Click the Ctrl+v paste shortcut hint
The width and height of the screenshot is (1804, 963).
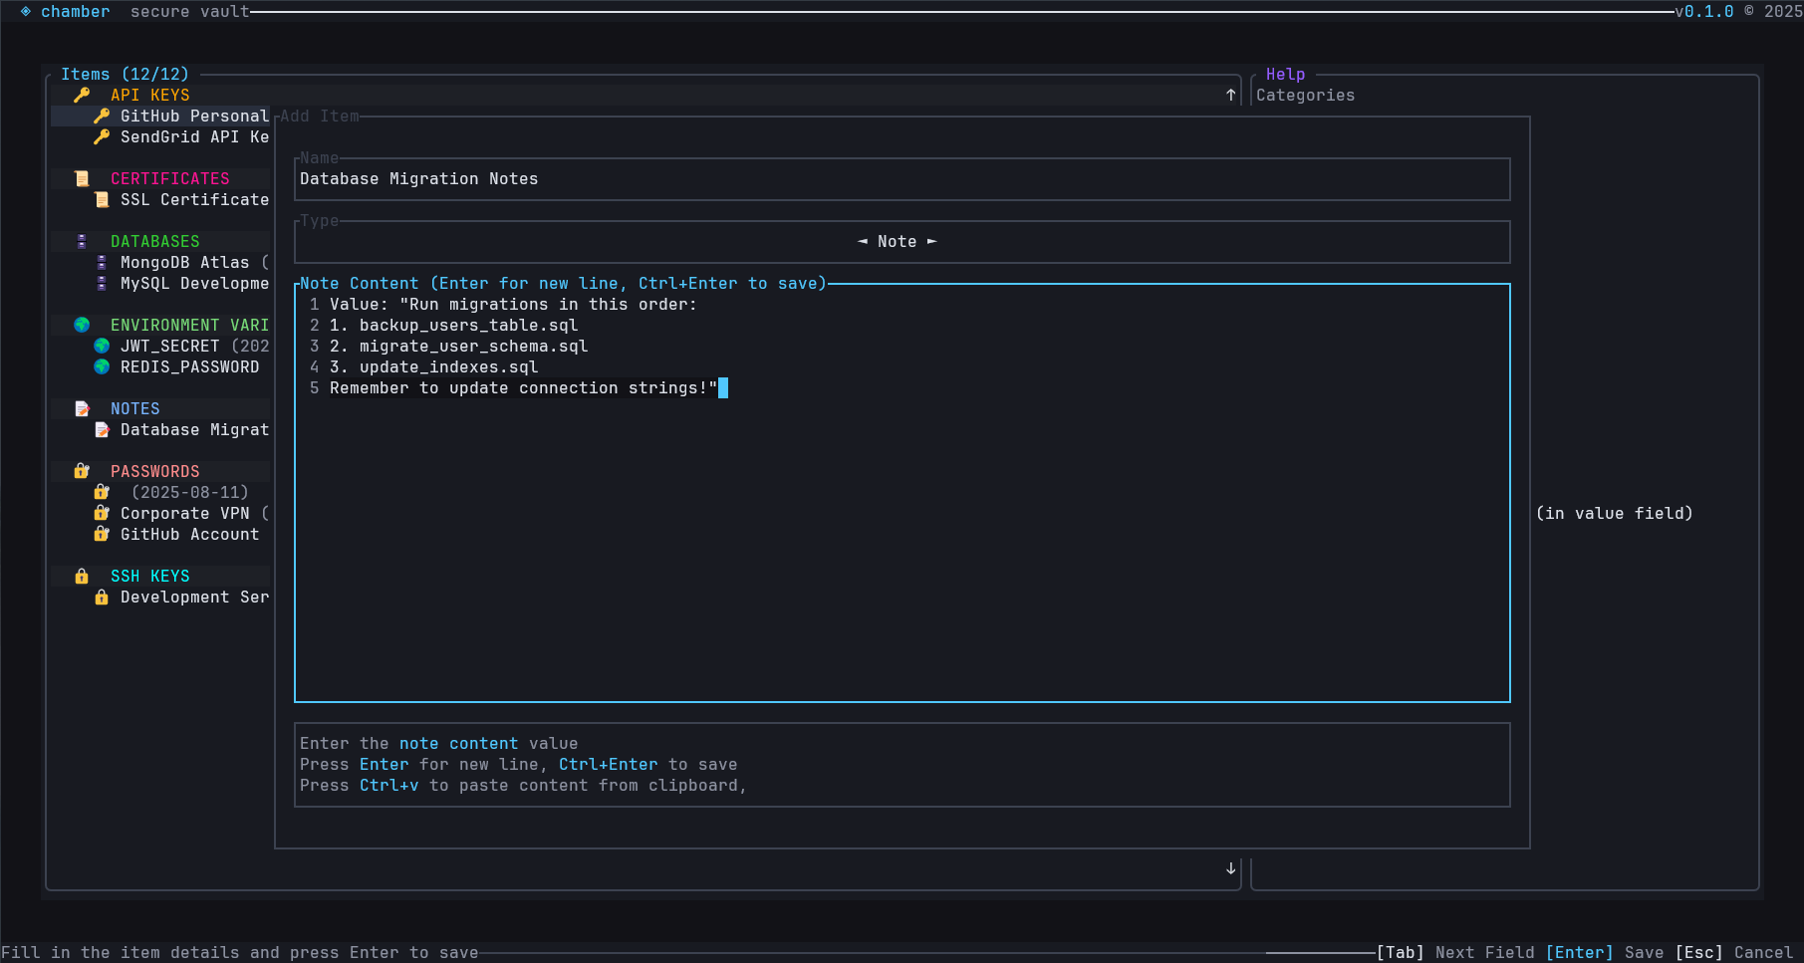(x=389, y=786)
